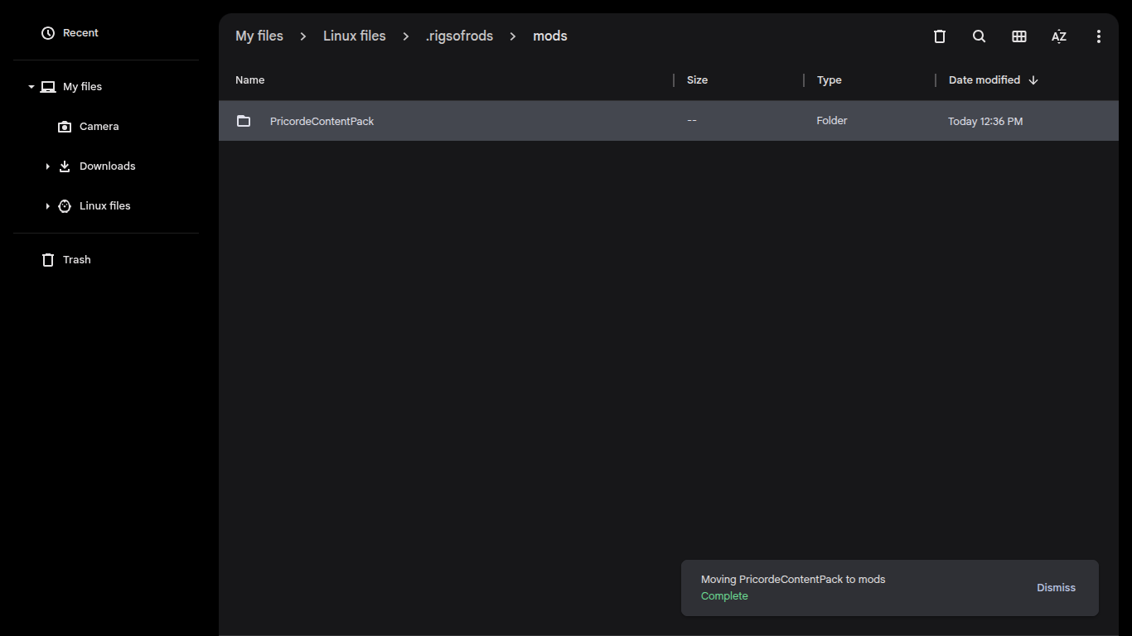The image size is (1132, 636).
Task: Open the three-dot more options menu
Action: coord(1098,36)
